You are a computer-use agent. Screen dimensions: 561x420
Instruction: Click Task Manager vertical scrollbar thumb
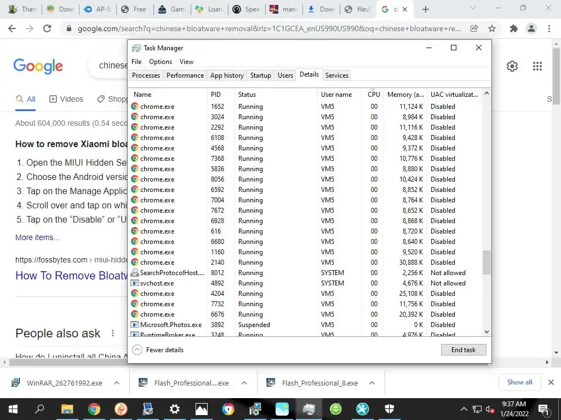tap(486, 262)
